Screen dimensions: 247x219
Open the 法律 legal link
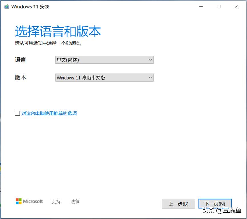click(x=75, y=202)
